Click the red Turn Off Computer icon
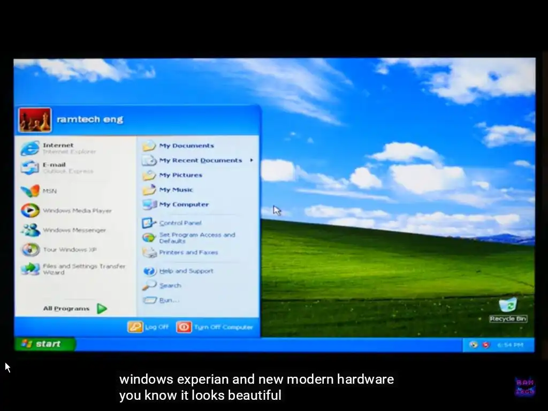 [184, 327]
